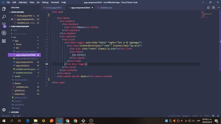Open the Extensions view in activity bar

pyautogui.click(x=4, y=41)
